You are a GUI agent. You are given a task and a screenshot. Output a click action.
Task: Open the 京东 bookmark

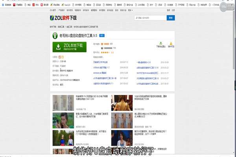pyautogui.click(x=36, y=5)
